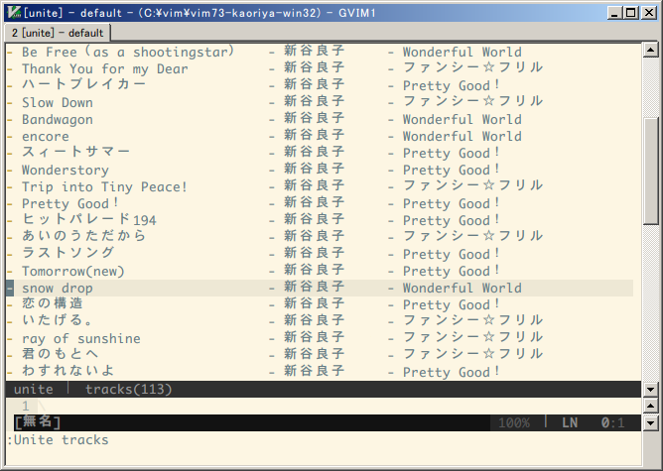
Task: Select track "あいのうただから"
Action: [83, 236]
